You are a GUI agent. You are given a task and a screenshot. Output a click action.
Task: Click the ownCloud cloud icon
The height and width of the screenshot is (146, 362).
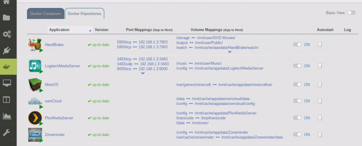35,101
